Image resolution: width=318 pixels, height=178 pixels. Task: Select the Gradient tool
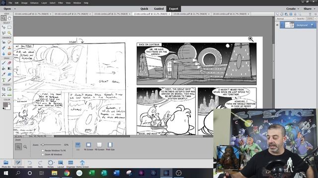pos(9,68)
